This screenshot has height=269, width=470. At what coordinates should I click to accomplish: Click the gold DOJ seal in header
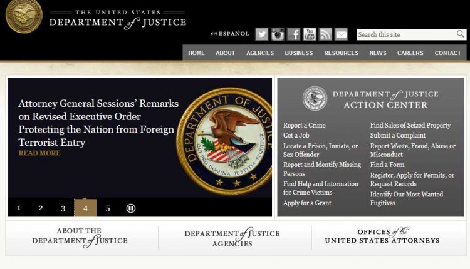tap(24, 16)
